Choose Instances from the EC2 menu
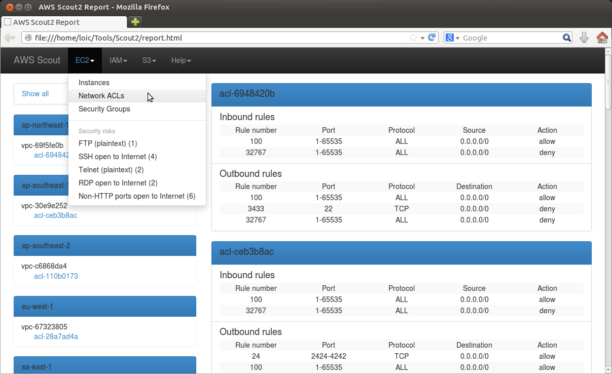Screen dimensions: 612x374 pyautogui.click(x=137, y=83)
